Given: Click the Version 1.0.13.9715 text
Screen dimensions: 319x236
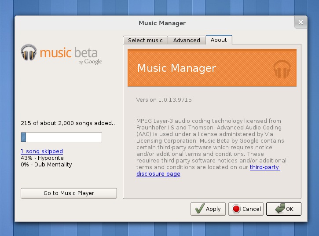Looking at the screenshot, I should 164,100.
